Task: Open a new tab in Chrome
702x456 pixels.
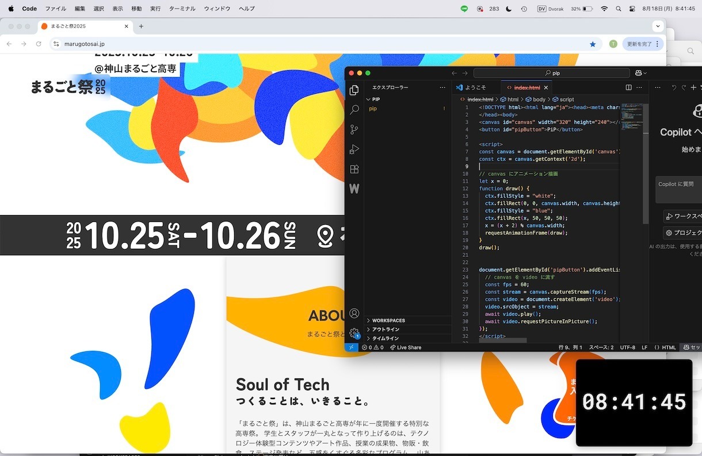Action: coord(141,26)
